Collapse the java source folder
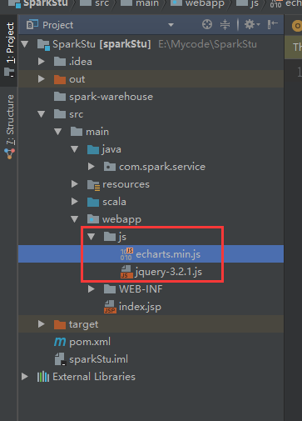Viewport: 302px width, 421px height. pos(75,149)
